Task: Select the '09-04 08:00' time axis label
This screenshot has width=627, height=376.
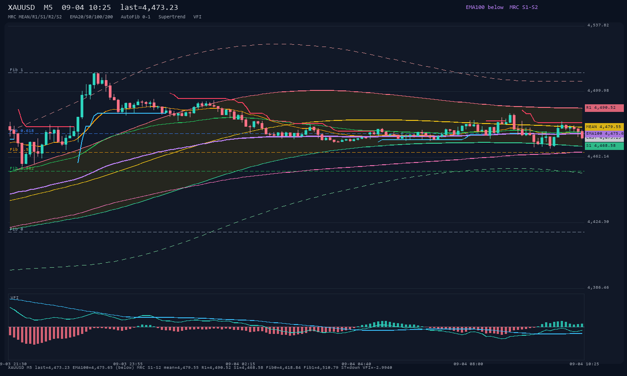Action: (468, 364)
